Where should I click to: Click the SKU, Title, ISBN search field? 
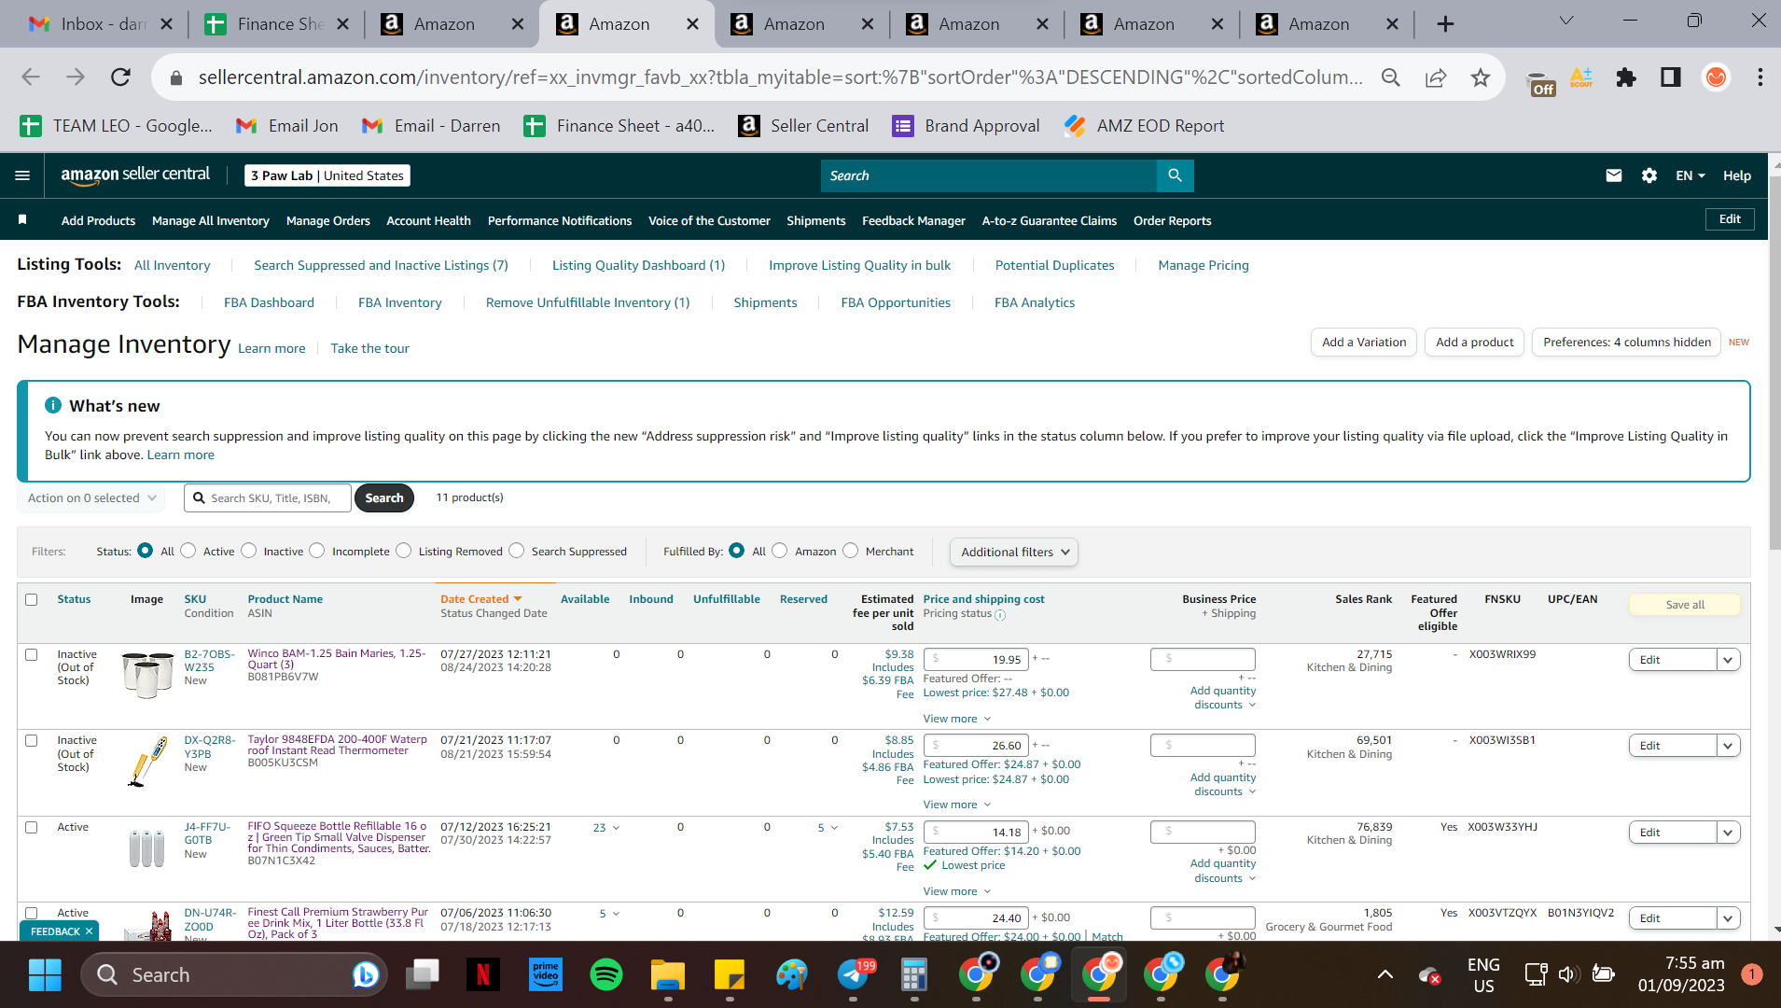268,498
